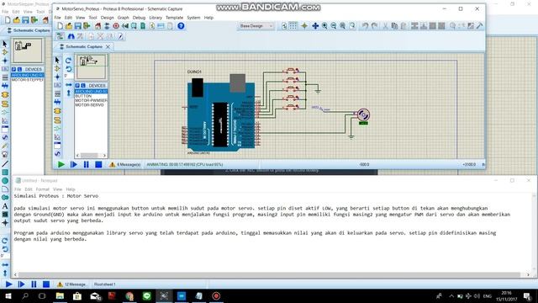The image size is (538, 303).
Task: Toggle grid display icon in front toolbar
Action: click(x=293, y=26)
